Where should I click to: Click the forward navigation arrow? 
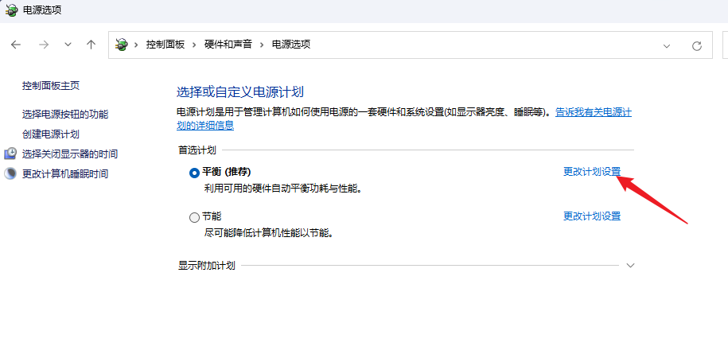[44, 45]
